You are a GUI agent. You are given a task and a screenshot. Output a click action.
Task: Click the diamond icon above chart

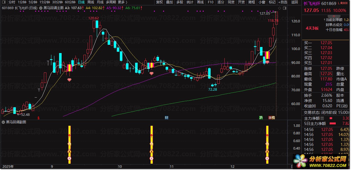tap(279, 8)
